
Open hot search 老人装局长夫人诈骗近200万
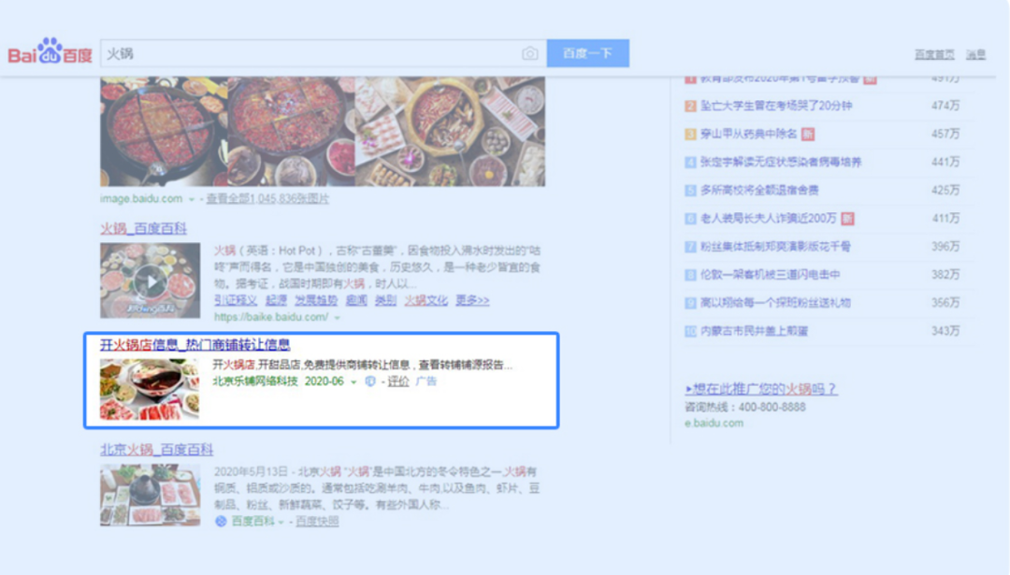click(x=769, y=218)
